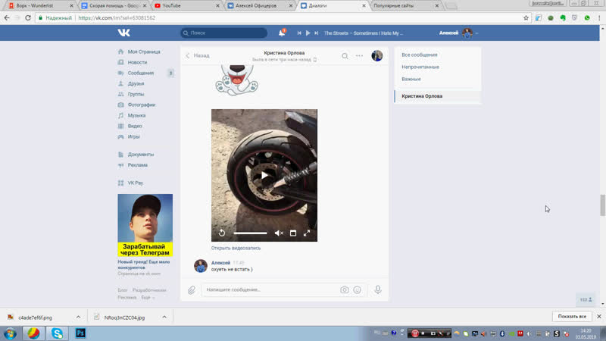The width and height of the screenshot is (606, 341).
Task: Go back with the Назад button
Action: (x=198, y=55)
